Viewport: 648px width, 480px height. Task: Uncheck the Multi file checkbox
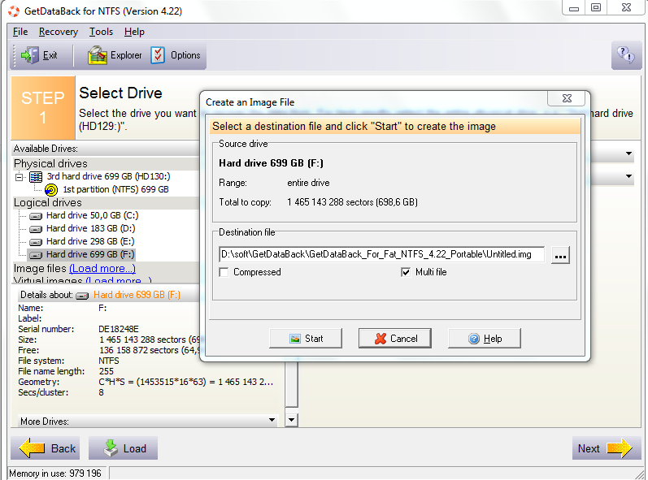pos(406,272)
